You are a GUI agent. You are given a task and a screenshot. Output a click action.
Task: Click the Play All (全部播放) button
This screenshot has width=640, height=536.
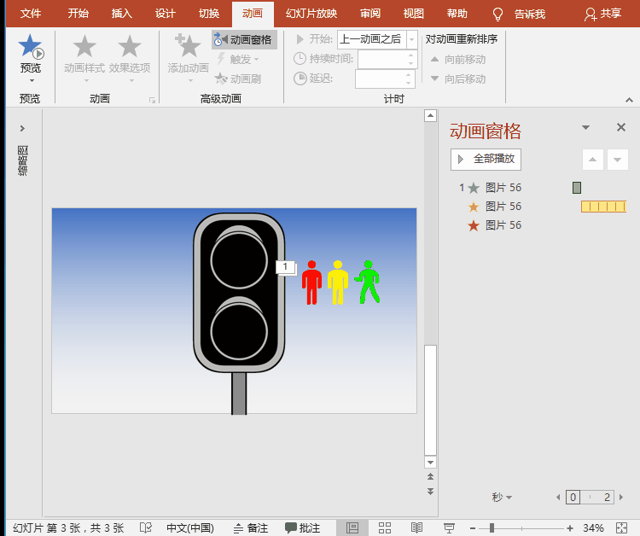pos(486,159)
